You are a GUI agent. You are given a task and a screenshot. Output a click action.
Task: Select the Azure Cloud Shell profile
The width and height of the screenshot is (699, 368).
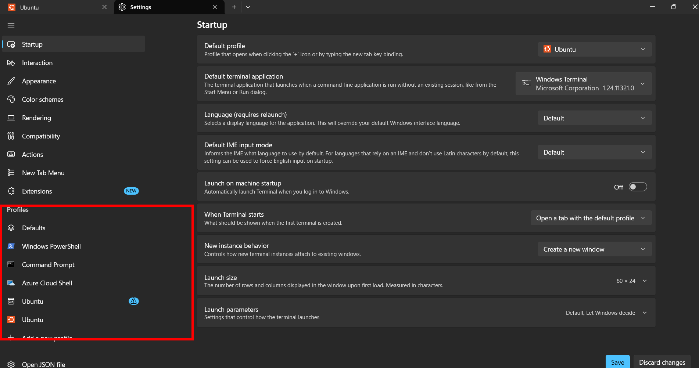coord(74,283)
